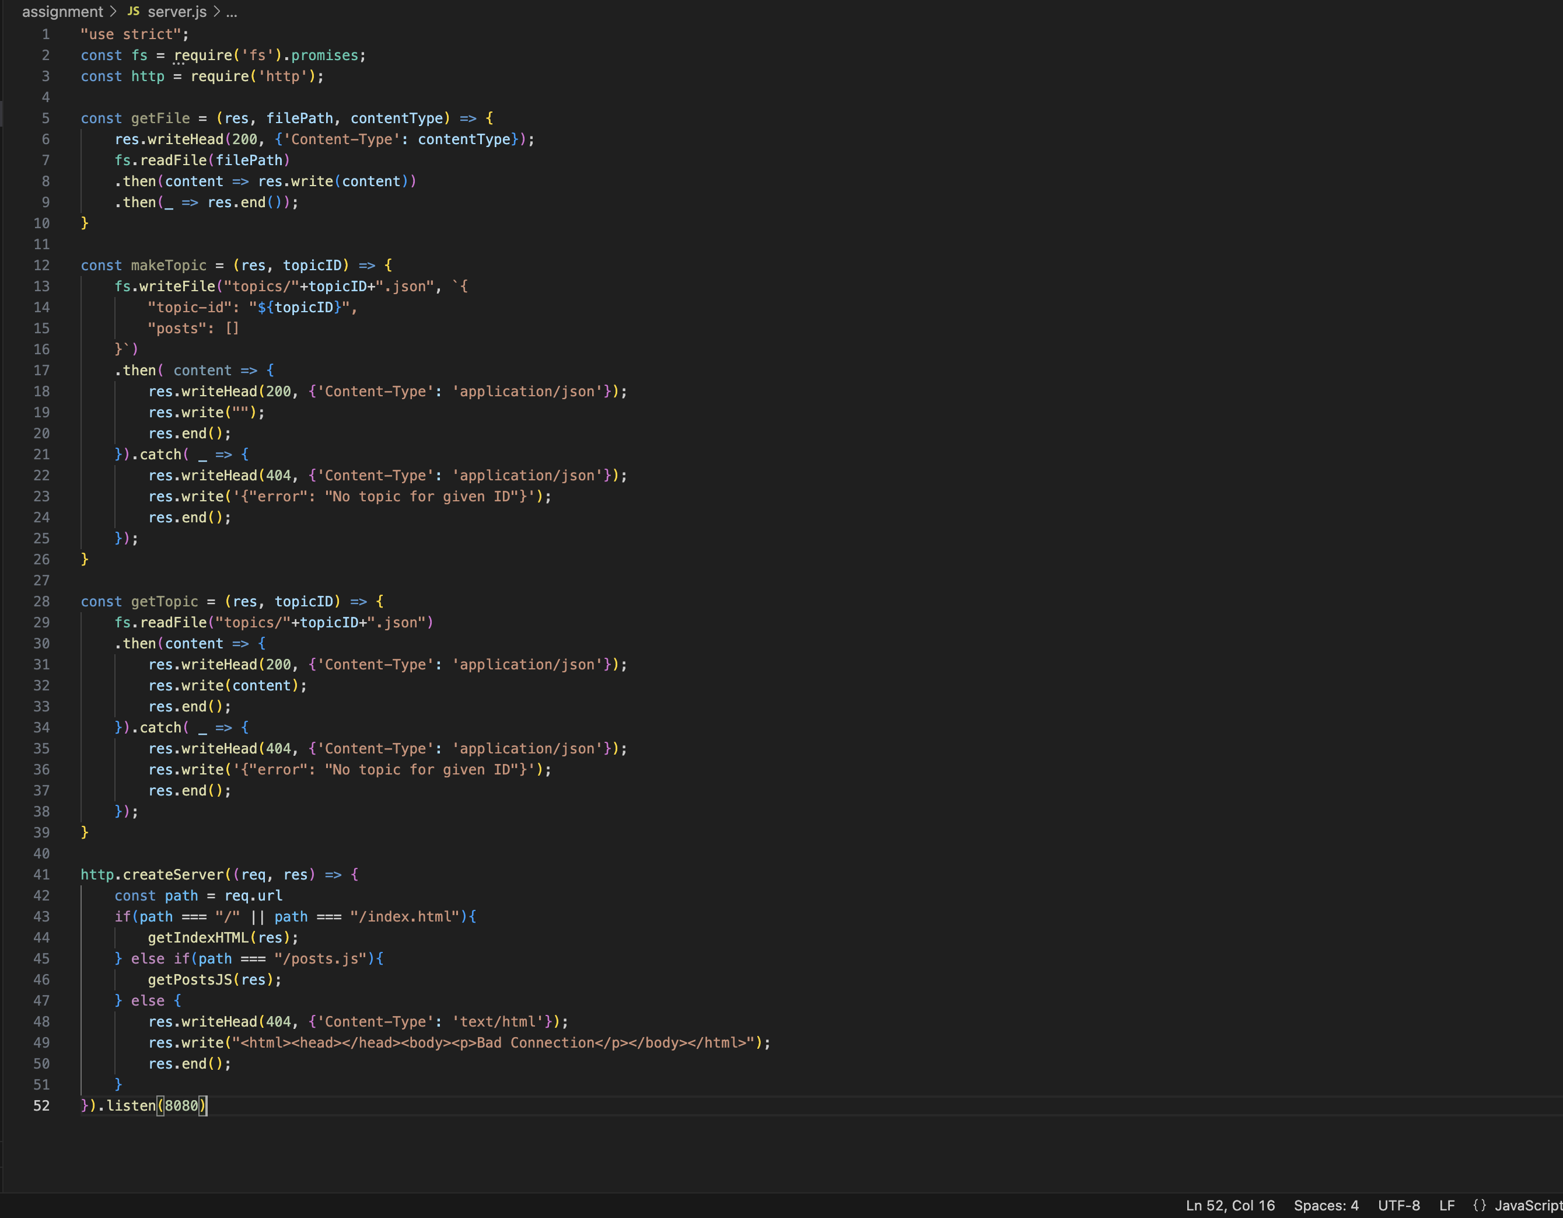
Task: Click the curly braces language icon in status bar
Action: click(x=1479, y=1205)
